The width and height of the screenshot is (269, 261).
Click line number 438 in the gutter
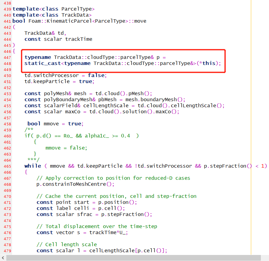click(x=7, y=3)
